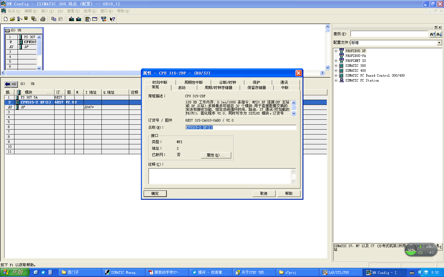Open the 诊断/时钟 tab

click(x=228, y=82)
